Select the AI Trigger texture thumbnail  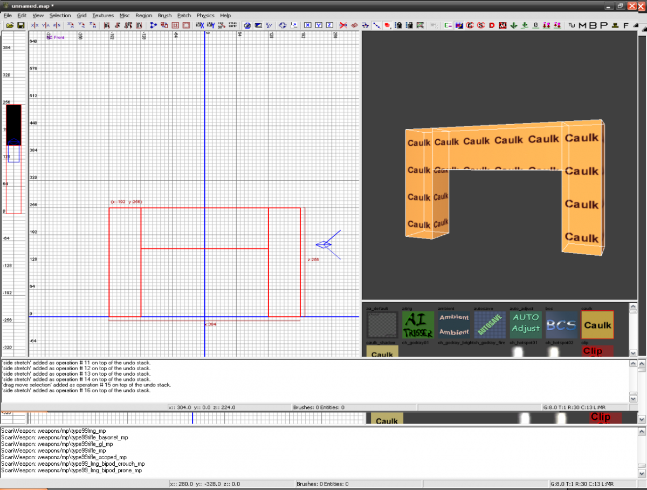click(418, 325)
